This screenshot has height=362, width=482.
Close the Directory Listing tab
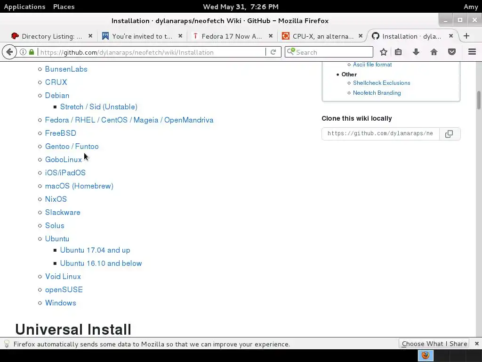click(x=90, y=36)
